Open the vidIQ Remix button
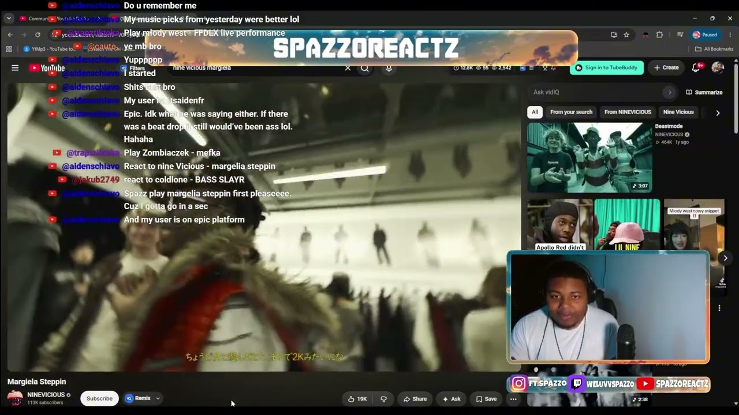The height and width of the screenshot is (415, 739). (139, 398)
